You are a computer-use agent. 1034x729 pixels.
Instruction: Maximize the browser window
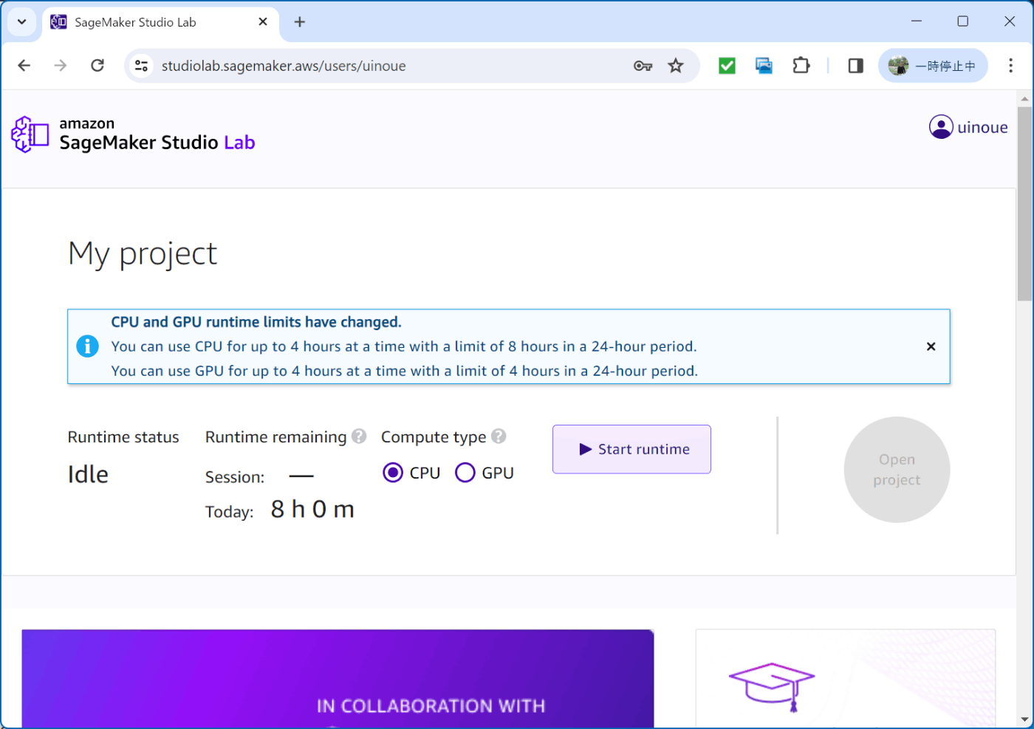tap(963, 21)
